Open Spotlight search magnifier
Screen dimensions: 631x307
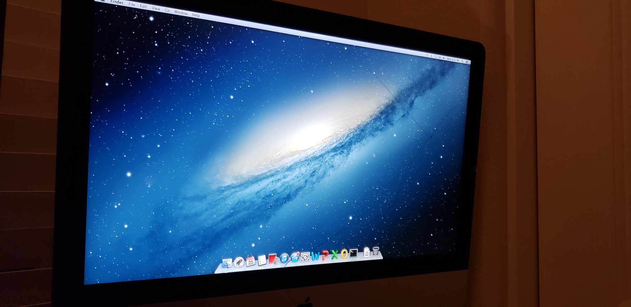462,61
